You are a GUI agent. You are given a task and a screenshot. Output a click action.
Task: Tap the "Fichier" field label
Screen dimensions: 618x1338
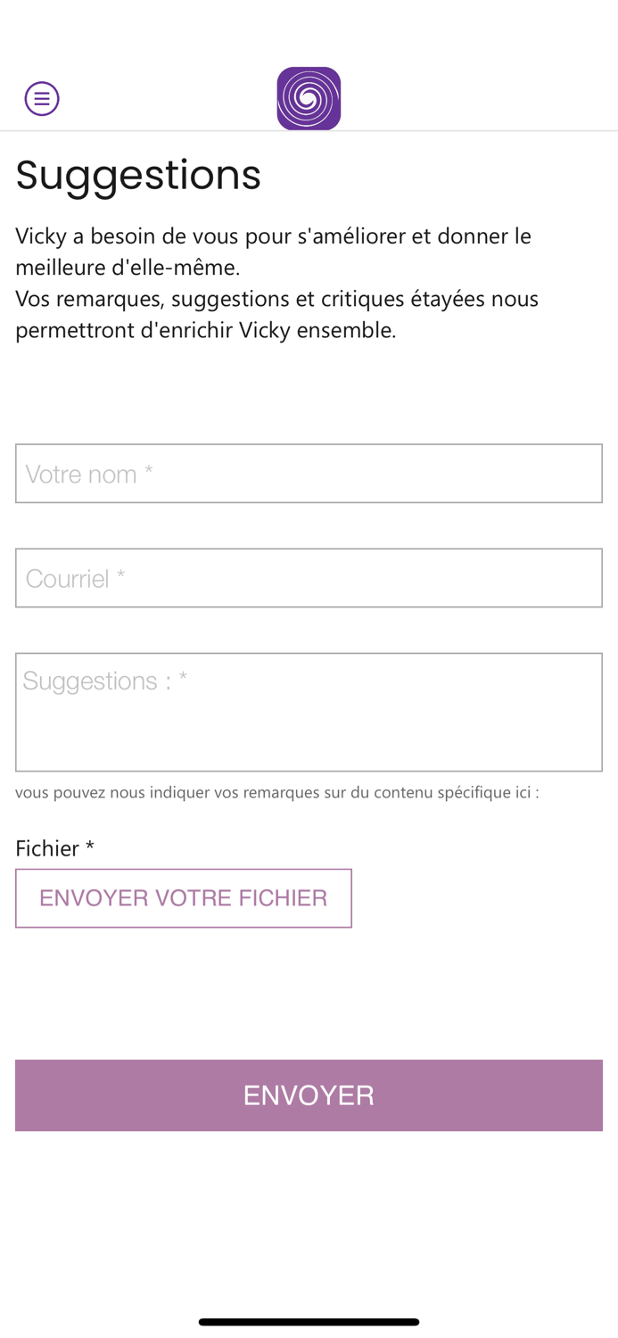47,848
